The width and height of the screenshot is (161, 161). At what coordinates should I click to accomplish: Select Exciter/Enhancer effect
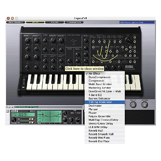[x=105, y=98]
